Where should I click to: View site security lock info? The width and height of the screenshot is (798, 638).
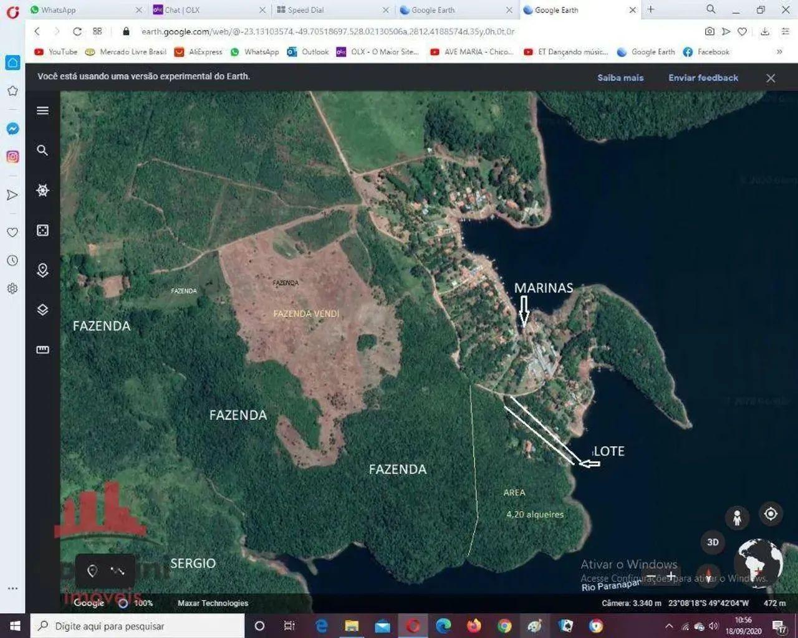click(127, 31)
